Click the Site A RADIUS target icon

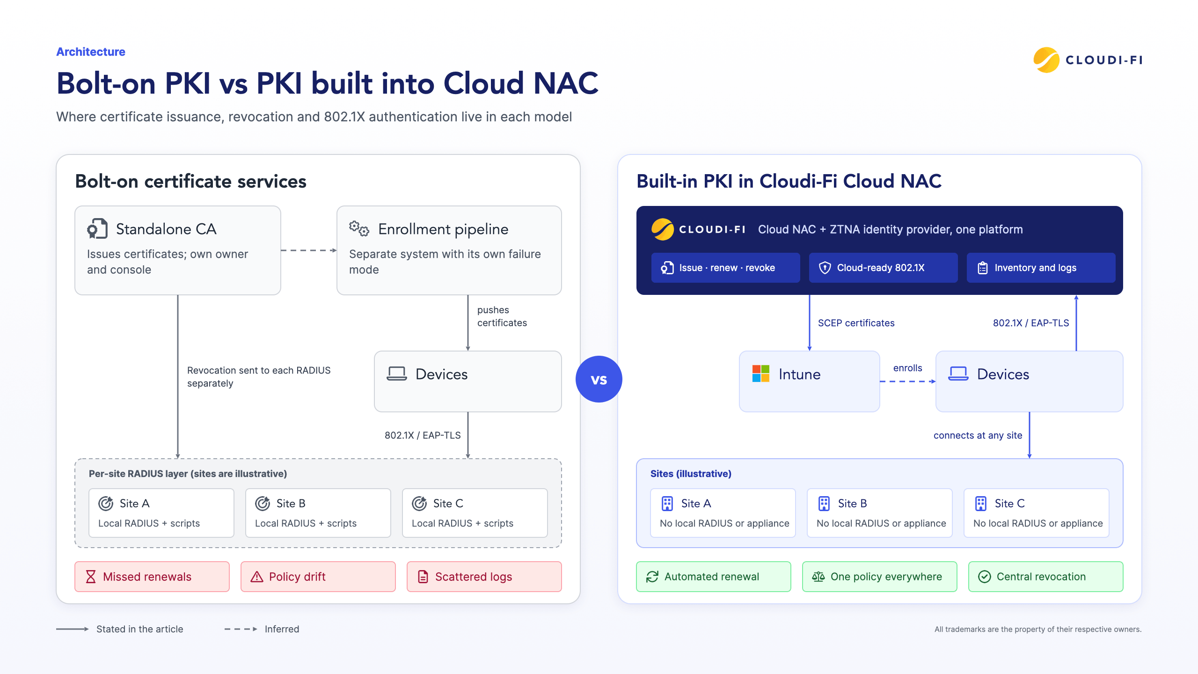click(x=106, y=504)
